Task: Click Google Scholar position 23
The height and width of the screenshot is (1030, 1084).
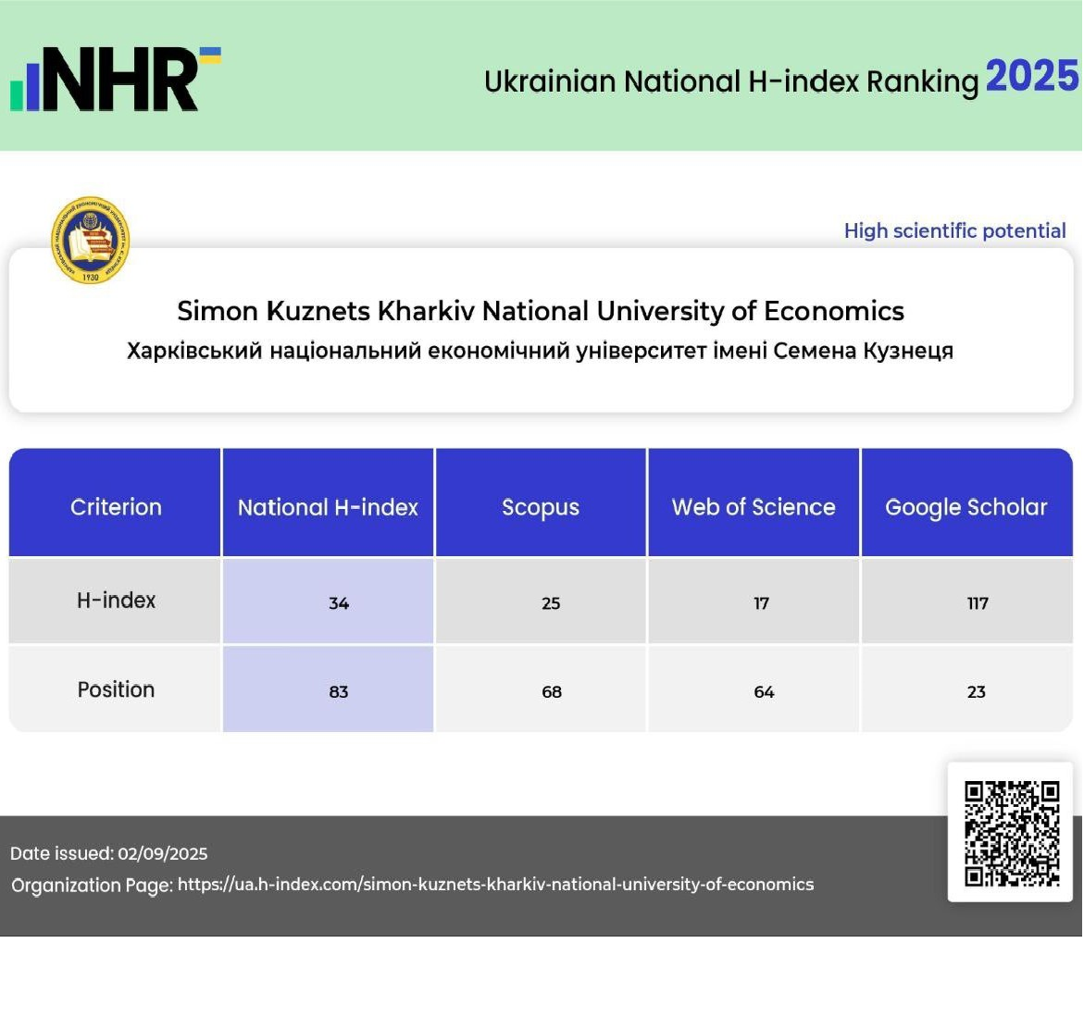Action: (976, 692)
